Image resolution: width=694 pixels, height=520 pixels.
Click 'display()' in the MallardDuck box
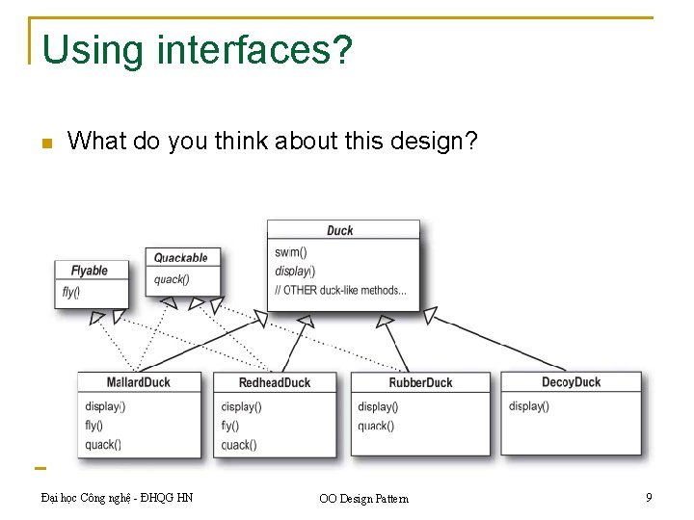coord(105,406)
